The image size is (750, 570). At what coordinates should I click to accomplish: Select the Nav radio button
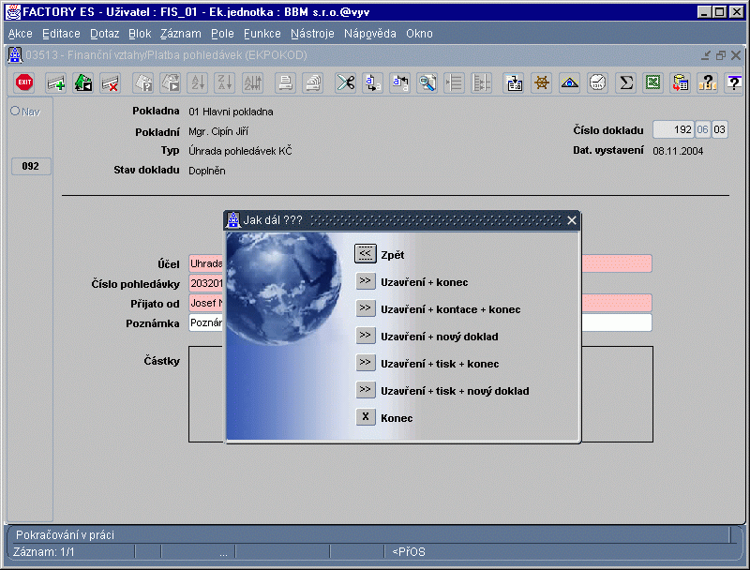pos(15,112)
